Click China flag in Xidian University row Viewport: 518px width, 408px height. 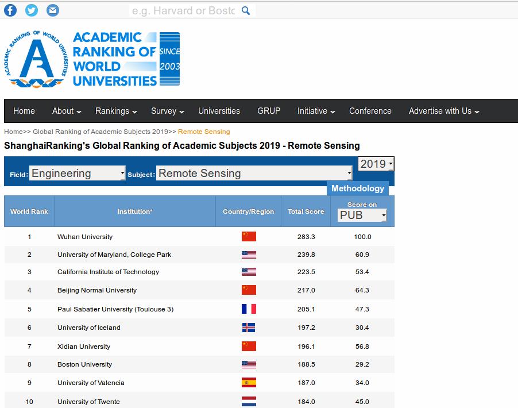[249, 346]
